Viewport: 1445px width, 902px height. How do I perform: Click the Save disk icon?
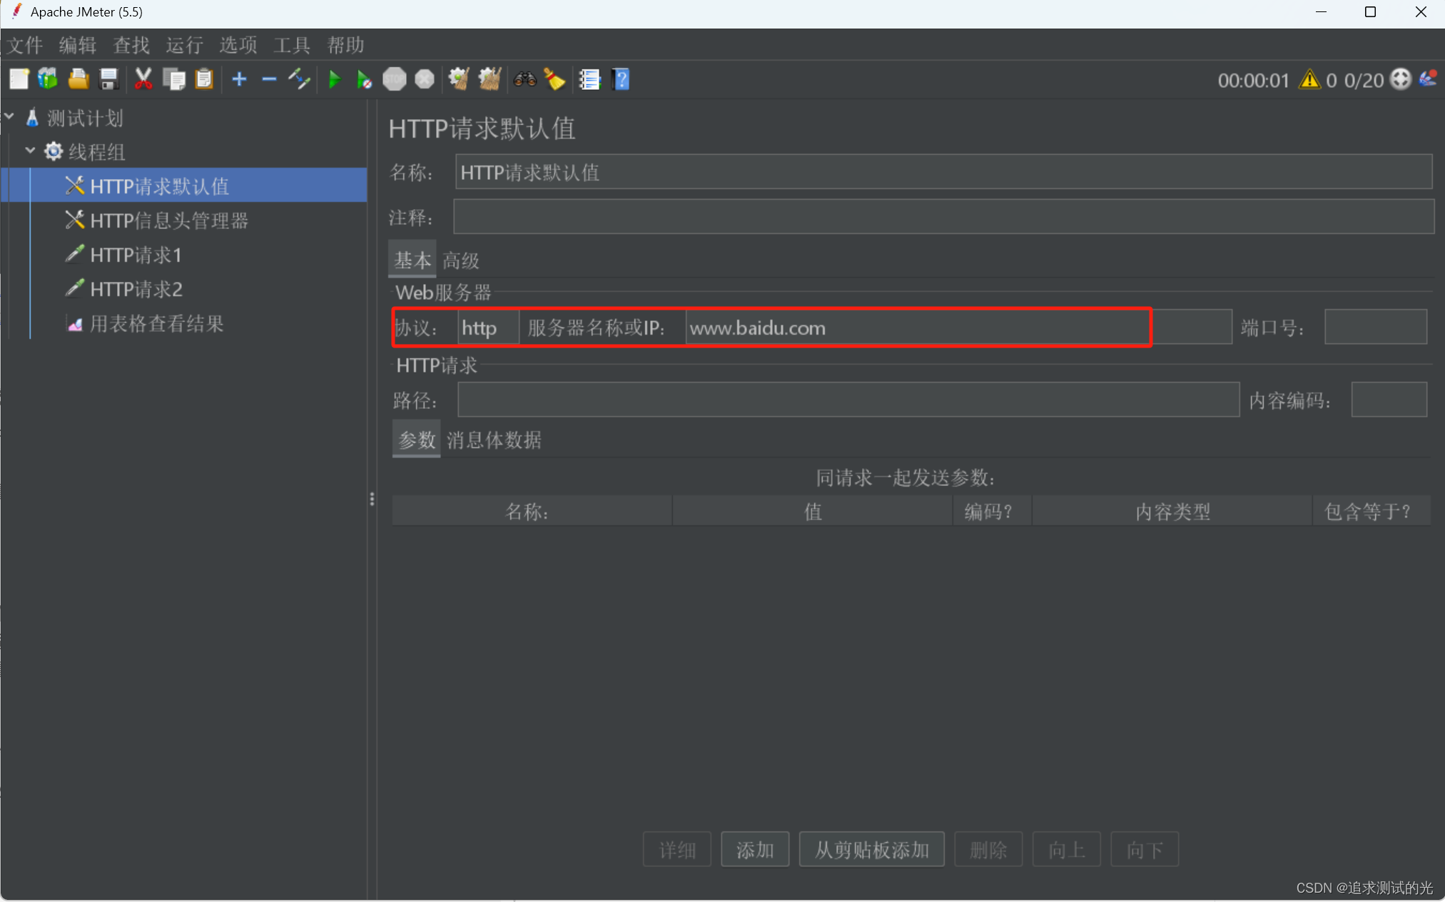[x=108, y=79]
